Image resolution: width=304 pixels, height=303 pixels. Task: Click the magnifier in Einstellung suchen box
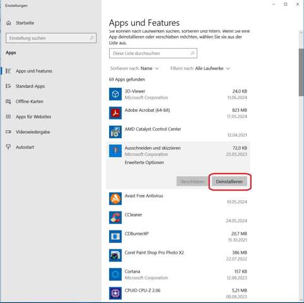[x=91, y=38]
